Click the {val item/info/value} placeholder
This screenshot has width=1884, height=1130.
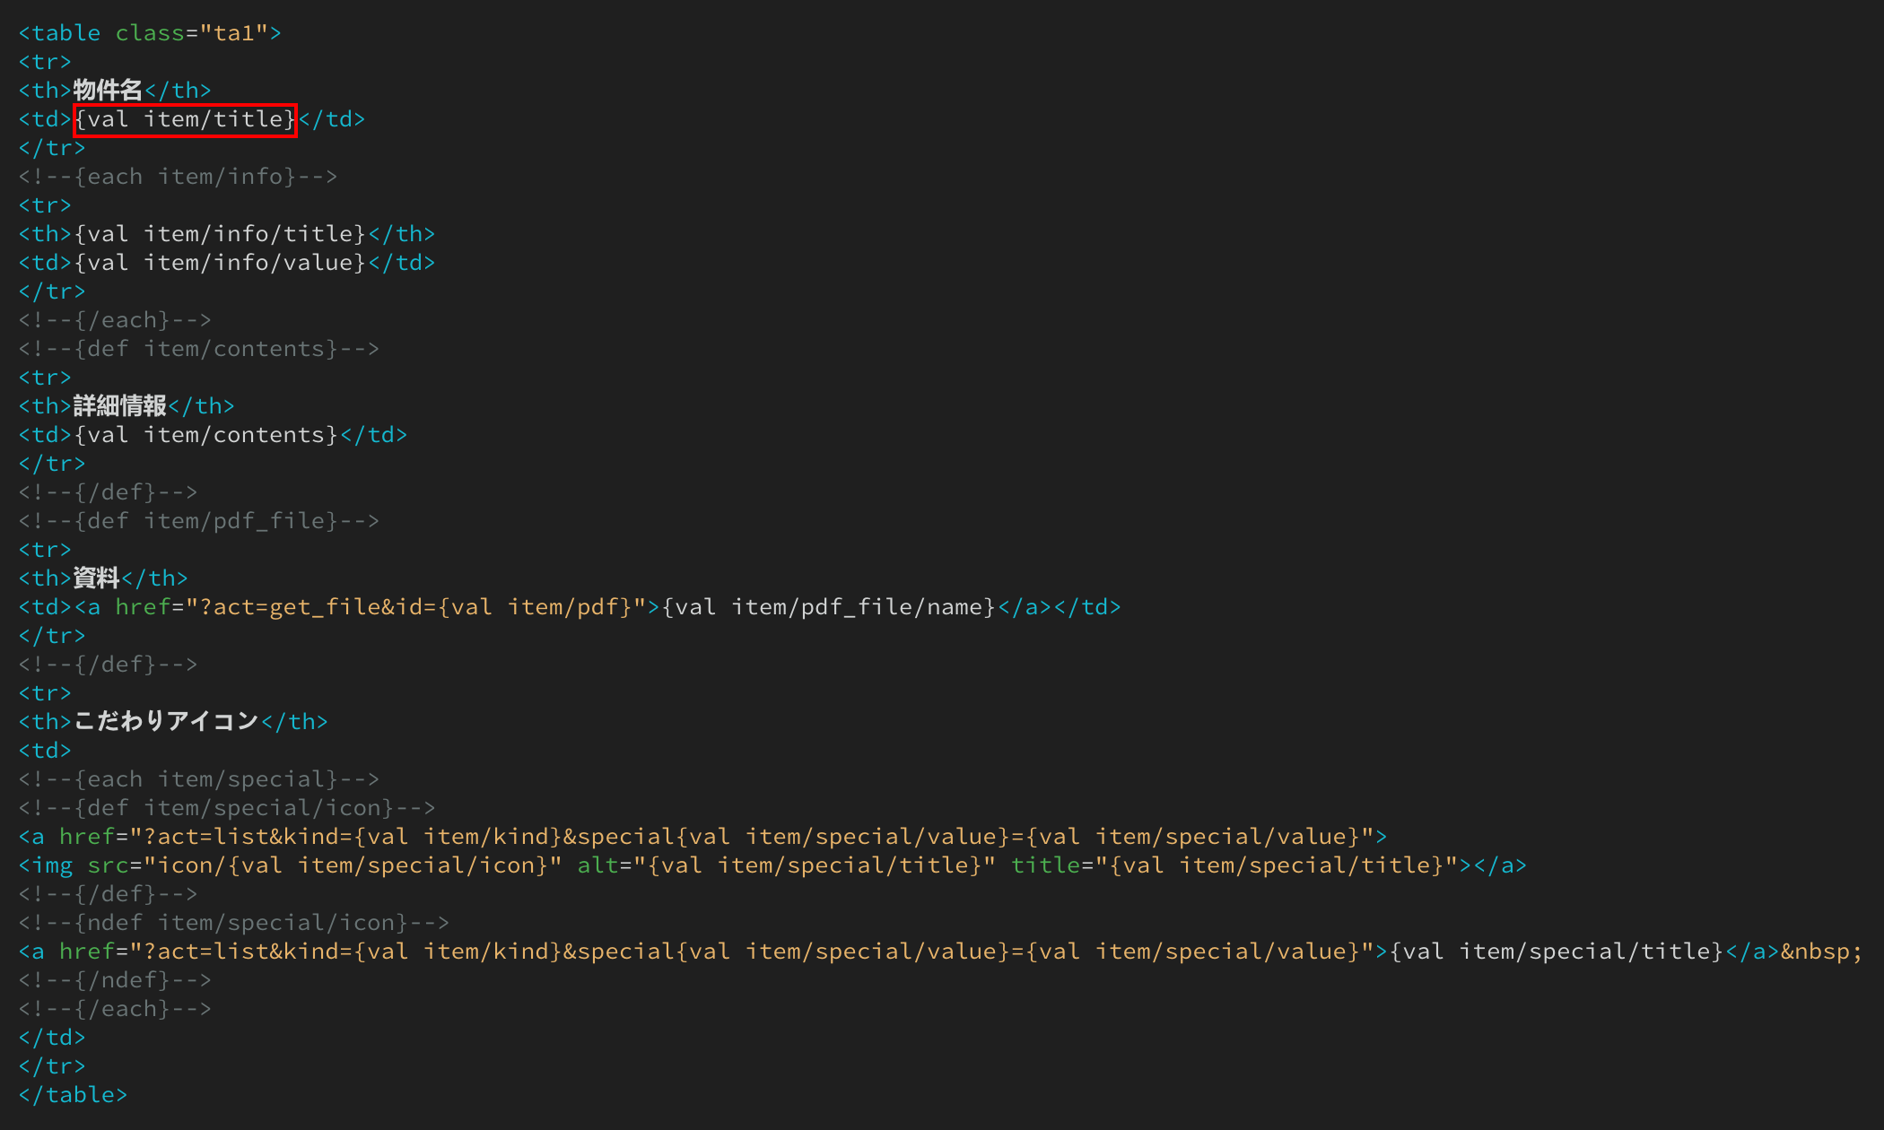pos(221,263)
